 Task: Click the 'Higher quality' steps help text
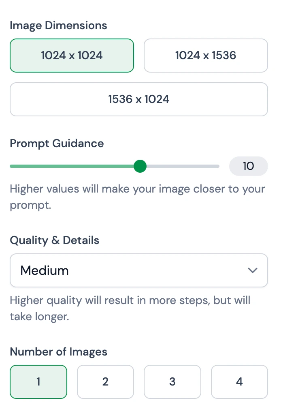coord(130,308)
